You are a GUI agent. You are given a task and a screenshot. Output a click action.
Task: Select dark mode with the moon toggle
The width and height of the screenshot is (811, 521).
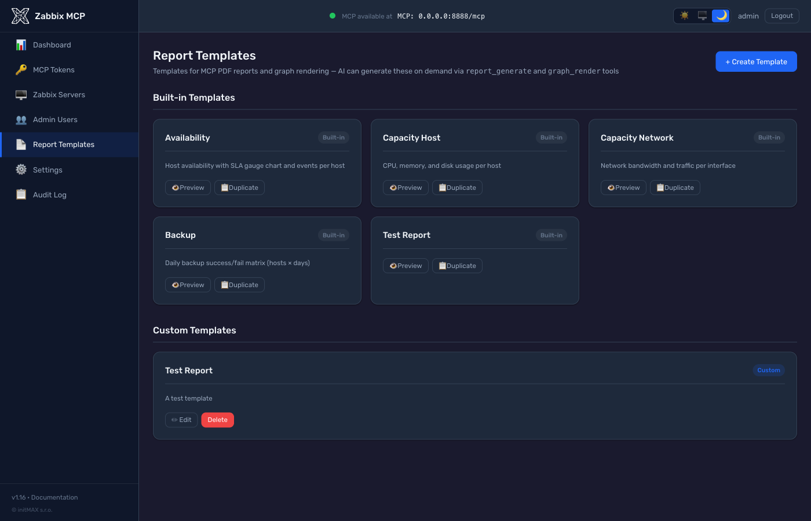pos(720,16)
